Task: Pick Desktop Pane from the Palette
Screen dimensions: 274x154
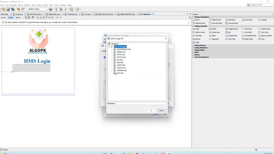Action: tap(199, 23)
